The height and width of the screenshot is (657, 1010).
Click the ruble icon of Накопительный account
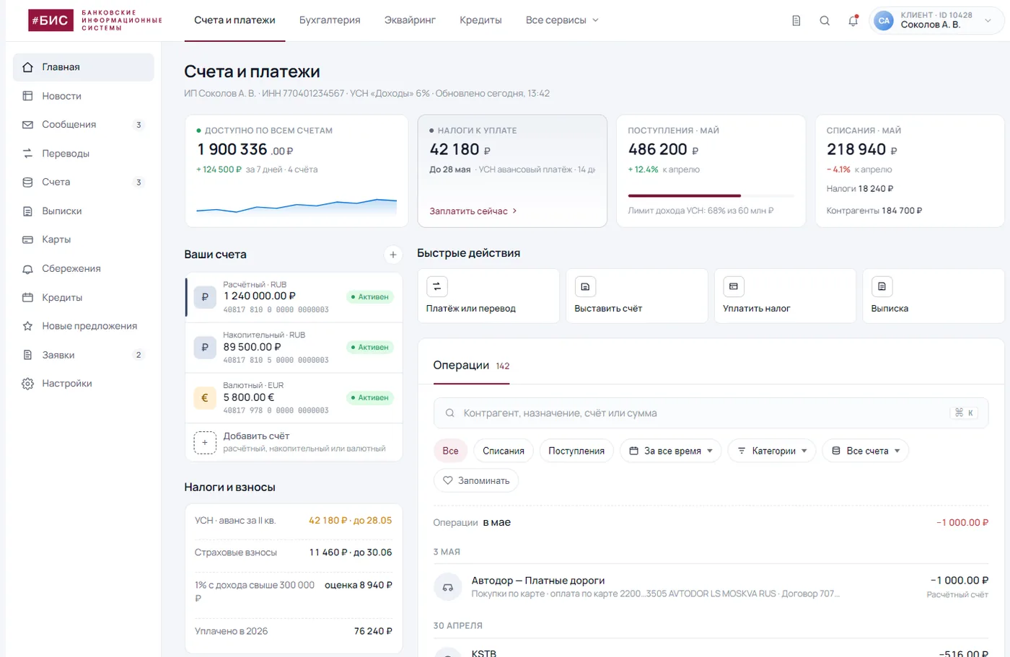(x=205, y=348)
